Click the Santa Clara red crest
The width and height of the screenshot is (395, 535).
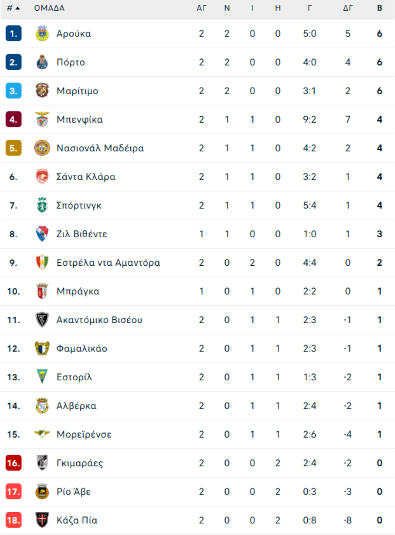click(42, 177)
